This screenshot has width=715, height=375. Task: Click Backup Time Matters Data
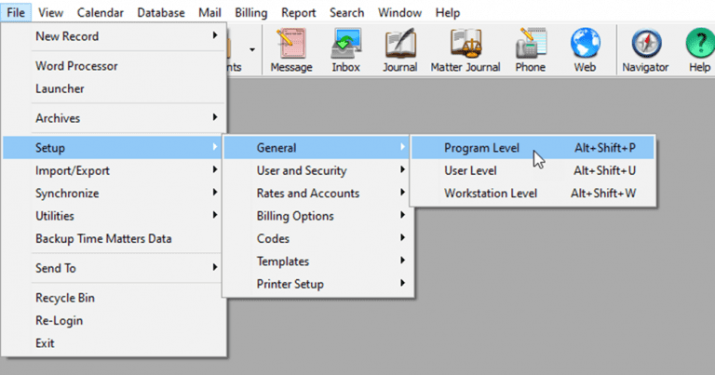pos(103,238)
